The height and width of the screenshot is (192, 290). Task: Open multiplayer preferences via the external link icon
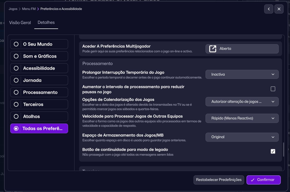(x=212, y=49)
